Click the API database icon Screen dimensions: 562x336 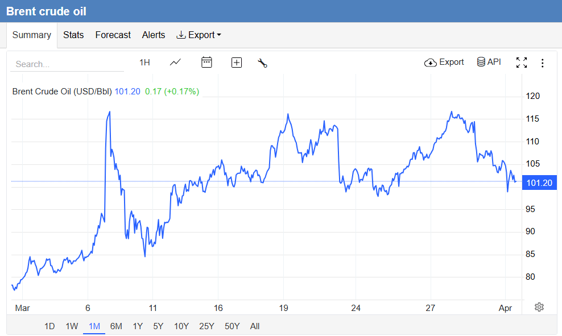(x=481, y=62)
